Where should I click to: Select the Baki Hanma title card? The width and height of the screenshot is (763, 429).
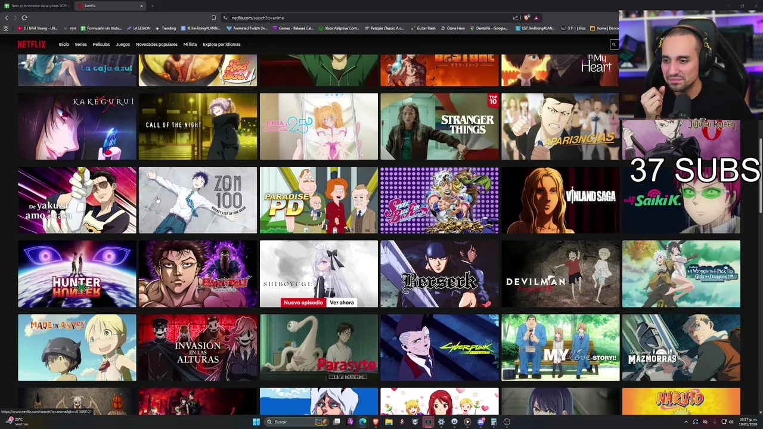click(198, 274)
